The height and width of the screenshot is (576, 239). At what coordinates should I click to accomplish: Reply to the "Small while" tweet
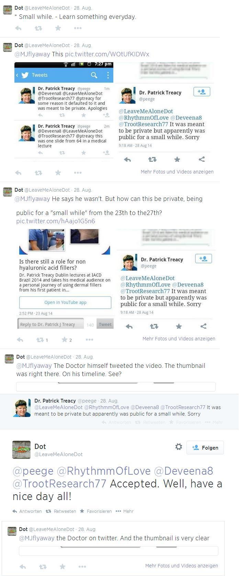tap(18, 28)
